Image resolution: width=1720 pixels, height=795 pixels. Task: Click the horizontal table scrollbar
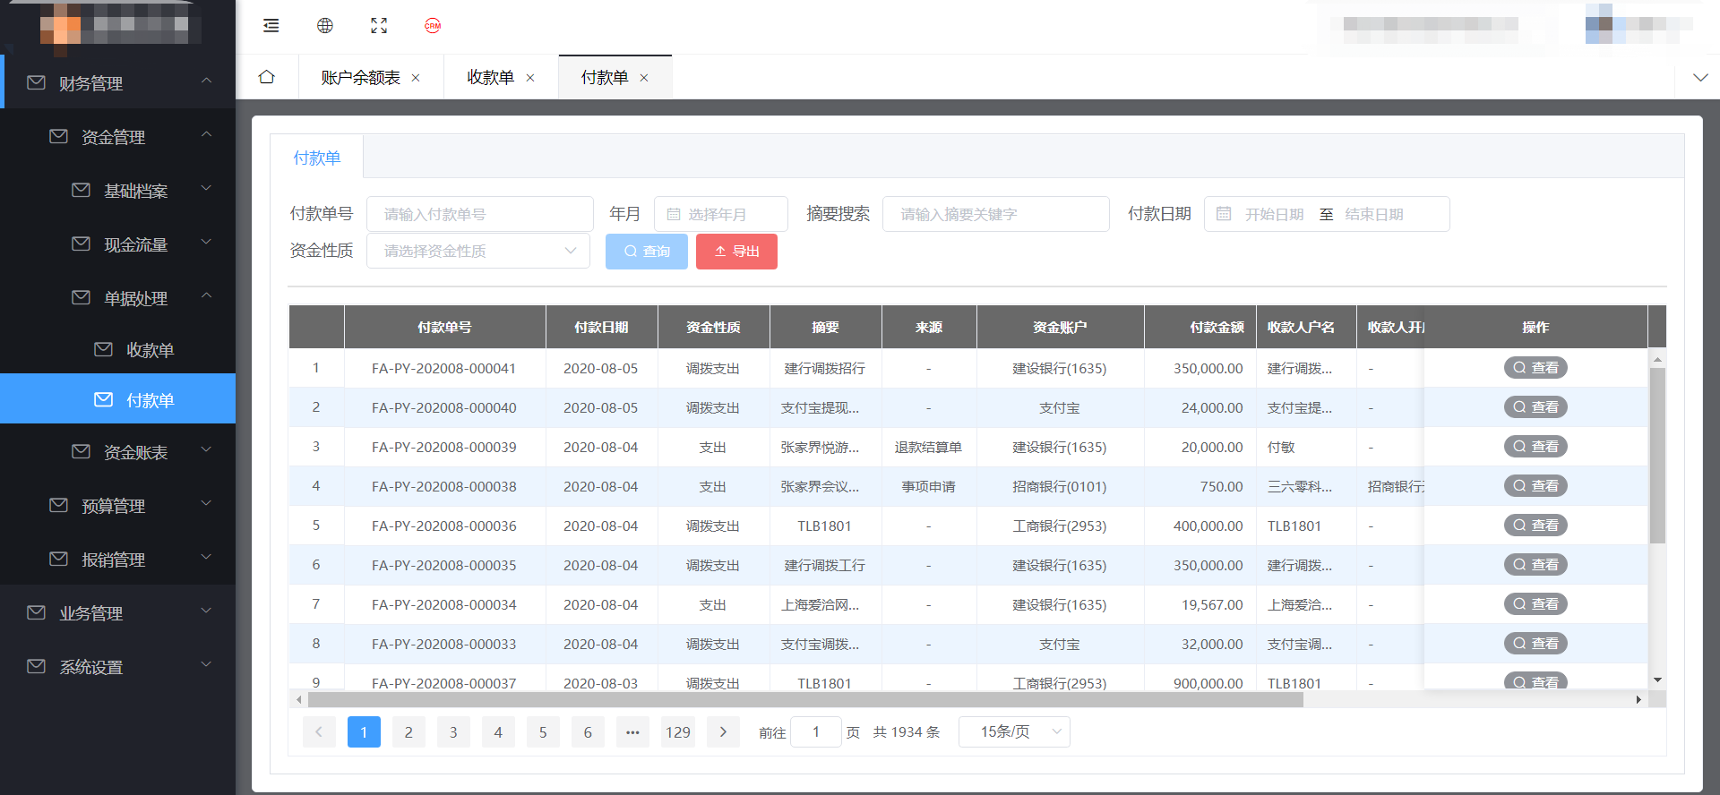point(804,700)
